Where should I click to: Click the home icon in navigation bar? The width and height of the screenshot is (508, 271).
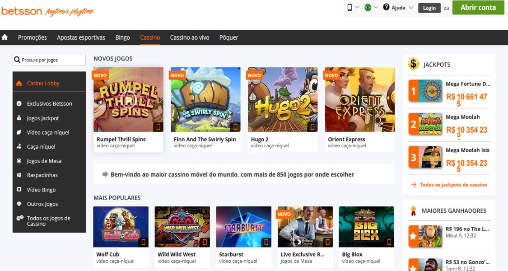pyautogui.click(x=5, y=37)
